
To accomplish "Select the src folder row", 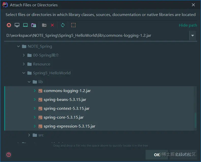I will (101, 135).
